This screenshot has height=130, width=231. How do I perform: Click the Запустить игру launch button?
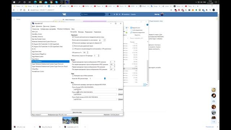coord(77,112)
